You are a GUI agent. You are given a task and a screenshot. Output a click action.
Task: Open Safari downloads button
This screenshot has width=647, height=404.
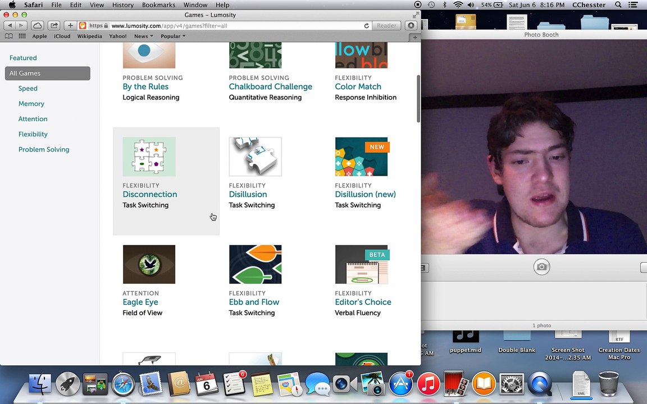tap(411, 26)
